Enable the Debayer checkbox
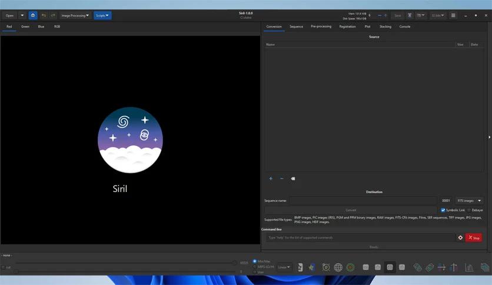Screen dimensions: 492x285 (x=470, y=210)
